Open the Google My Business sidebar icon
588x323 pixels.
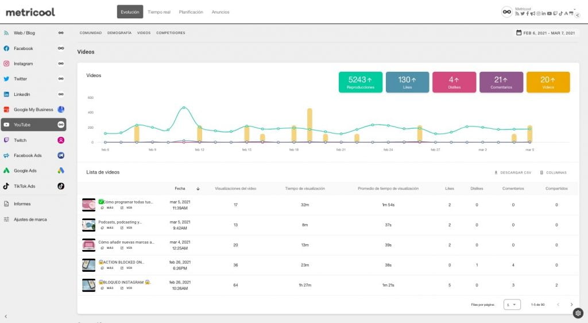tap(6, 110)
